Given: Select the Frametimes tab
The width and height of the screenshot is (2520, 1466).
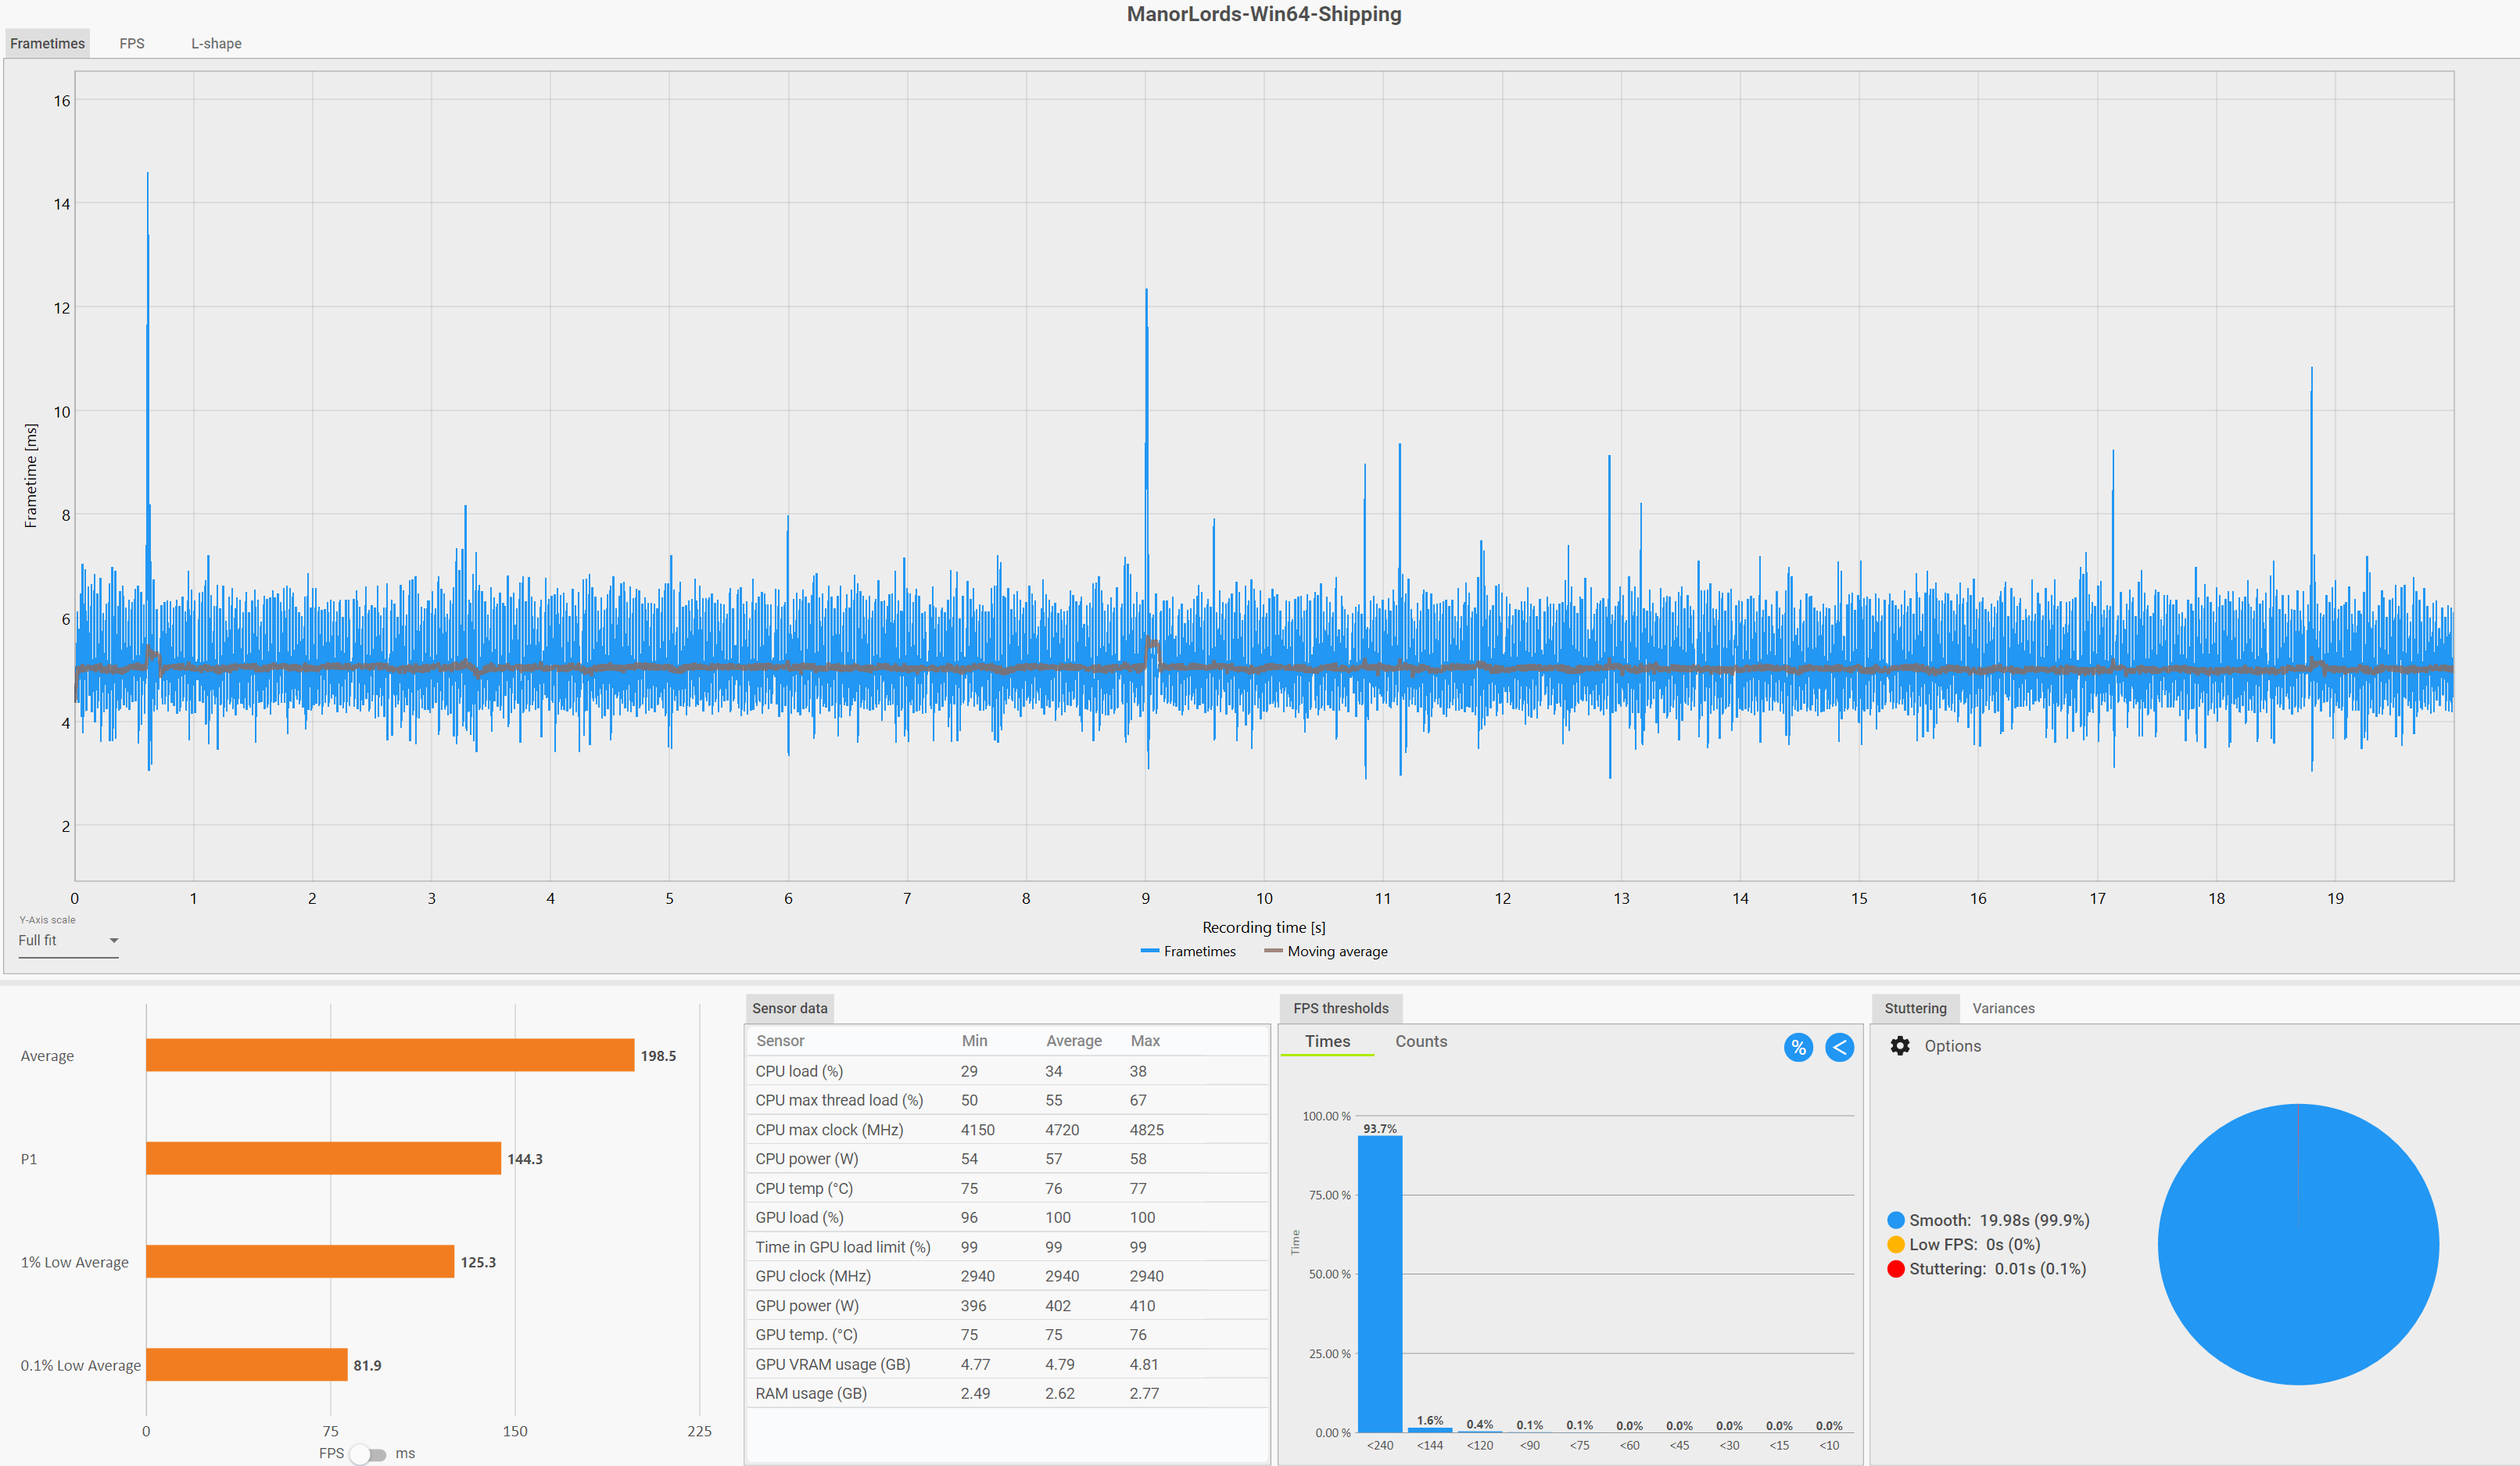Looking at the screenshot, I should (47, 43).
